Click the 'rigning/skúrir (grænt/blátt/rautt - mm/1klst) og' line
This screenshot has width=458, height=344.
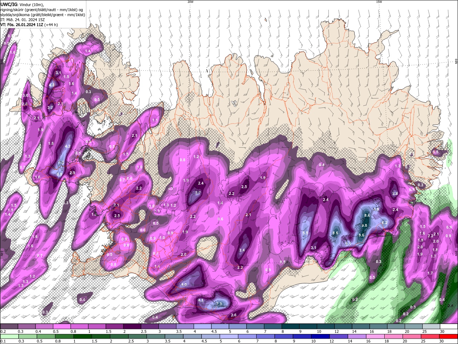[x=42, y=10]
